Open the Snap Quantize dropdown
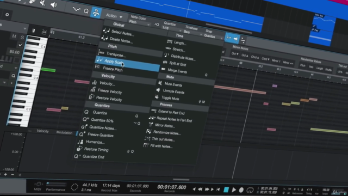This screenshot has height=196, width=348. click(213, 36)
